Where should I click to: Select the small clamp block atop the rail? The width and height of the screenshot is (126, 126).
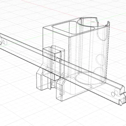tap(52, 54)
